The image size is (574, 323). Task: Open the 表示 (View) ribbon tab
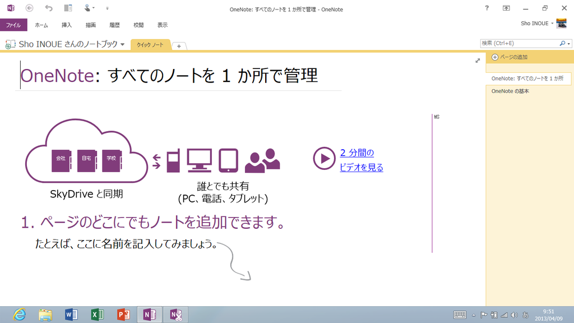point(163,25)
